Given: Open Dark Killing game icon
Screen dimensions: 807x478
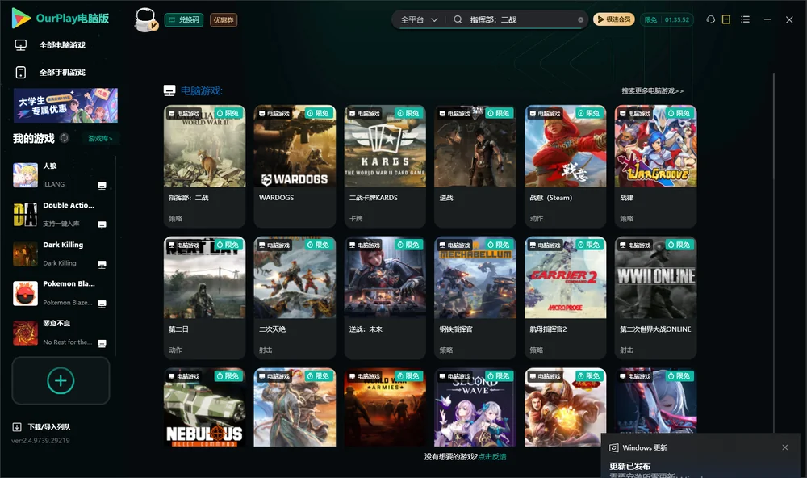Looking at the screenshot, I should tap(25, 254).
